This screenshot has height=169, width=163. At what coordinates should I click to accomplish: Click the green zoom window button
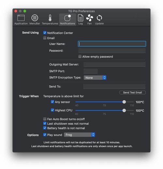[x=25, y=11]
